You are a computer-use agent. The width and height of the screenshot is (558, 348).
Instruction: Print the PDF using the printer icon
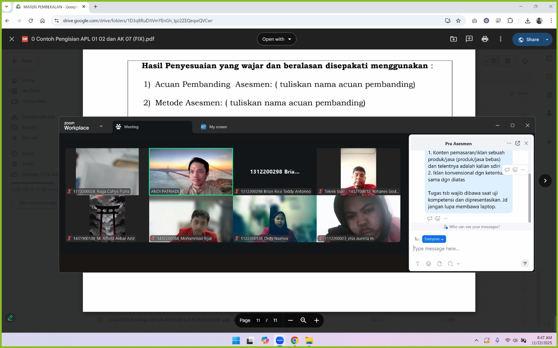pos(485,39)
